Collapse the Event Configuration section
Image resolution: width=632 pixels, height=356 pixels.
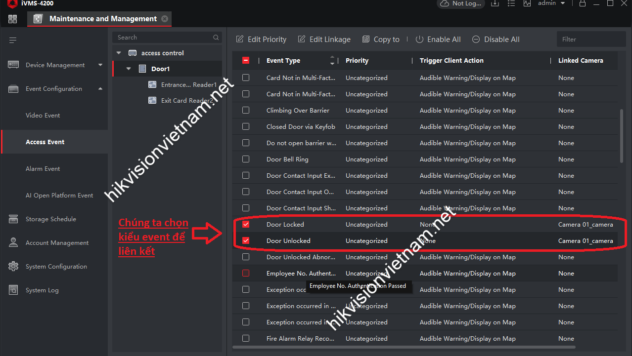100,89
